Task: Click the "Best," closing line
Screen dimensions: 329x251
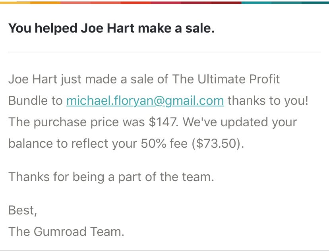Action: tap(23, 210)
